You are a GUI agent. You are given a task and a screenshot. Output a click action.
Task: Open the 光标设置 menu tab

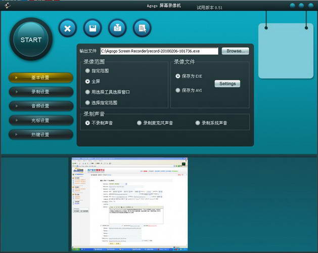click(x=41, y=120)
